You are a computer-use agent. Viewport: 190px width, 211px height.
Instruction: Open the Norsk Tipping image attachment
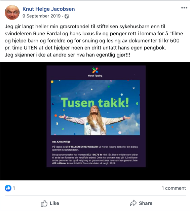pyautogui.click(x=96, y=116)
